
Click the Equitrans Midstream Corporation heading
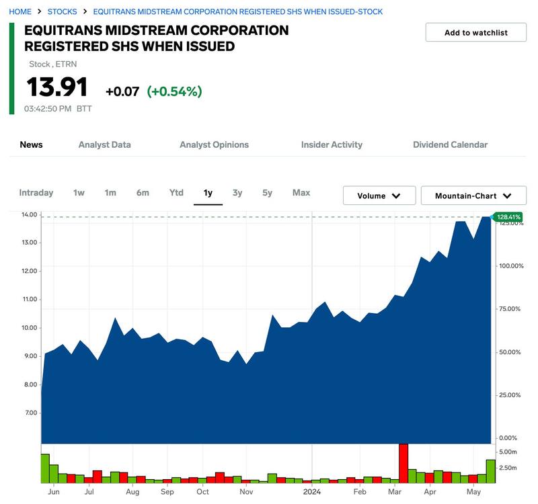point(157,38)
